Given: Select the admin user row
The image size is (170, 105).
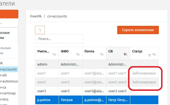Looking at the screenshot, I should pyautogui.click(x=97, y=64).
